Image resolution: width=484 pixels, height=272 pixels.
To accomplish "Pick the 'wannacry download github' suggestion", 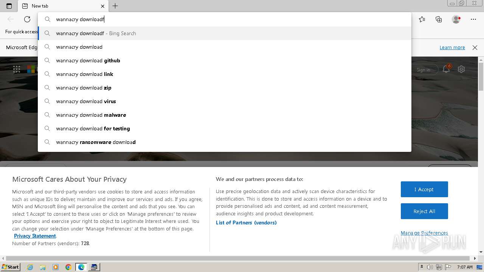I will [225, 60].
